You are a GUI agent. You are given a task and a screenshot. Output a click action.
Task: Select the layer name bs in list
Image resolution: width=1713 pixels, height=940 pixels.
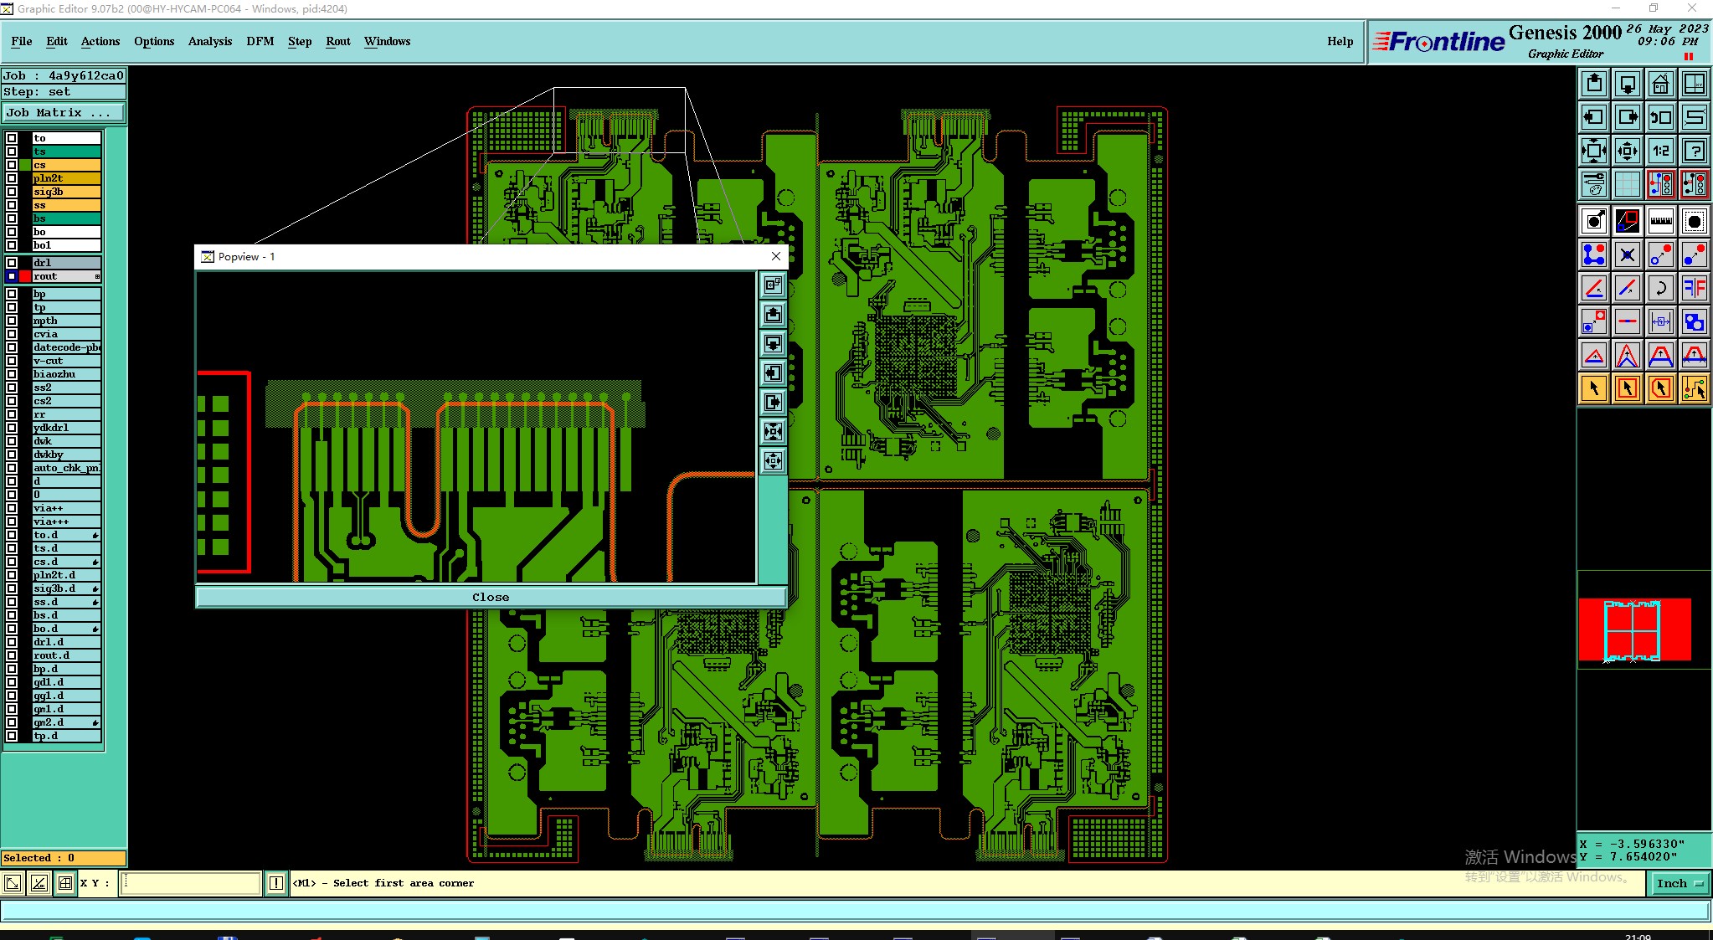click(67, 218)
